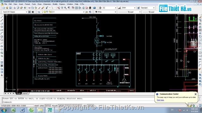202x113 pixels.
Task: Open Windows Explorer folder in taskbar
Action: pos(40,110)
